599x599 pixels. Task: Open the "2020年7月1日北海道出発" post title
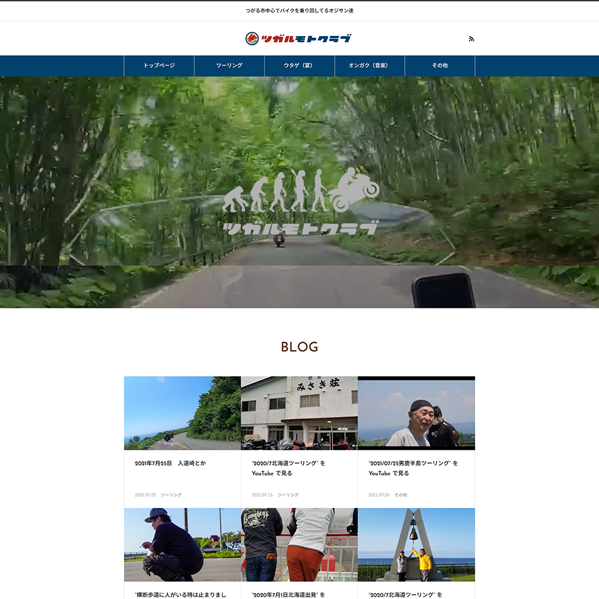[x=289, y=595]
